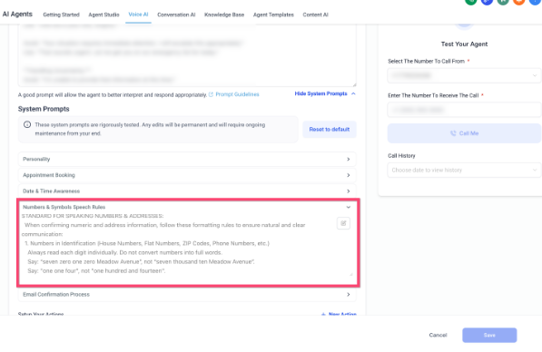Hide System Prompts section
Screen dimensions: 542x352
coord(325,93)
